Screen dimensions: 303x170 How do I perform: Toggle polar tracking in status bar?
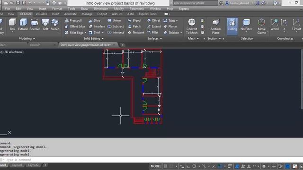(194, 166)
